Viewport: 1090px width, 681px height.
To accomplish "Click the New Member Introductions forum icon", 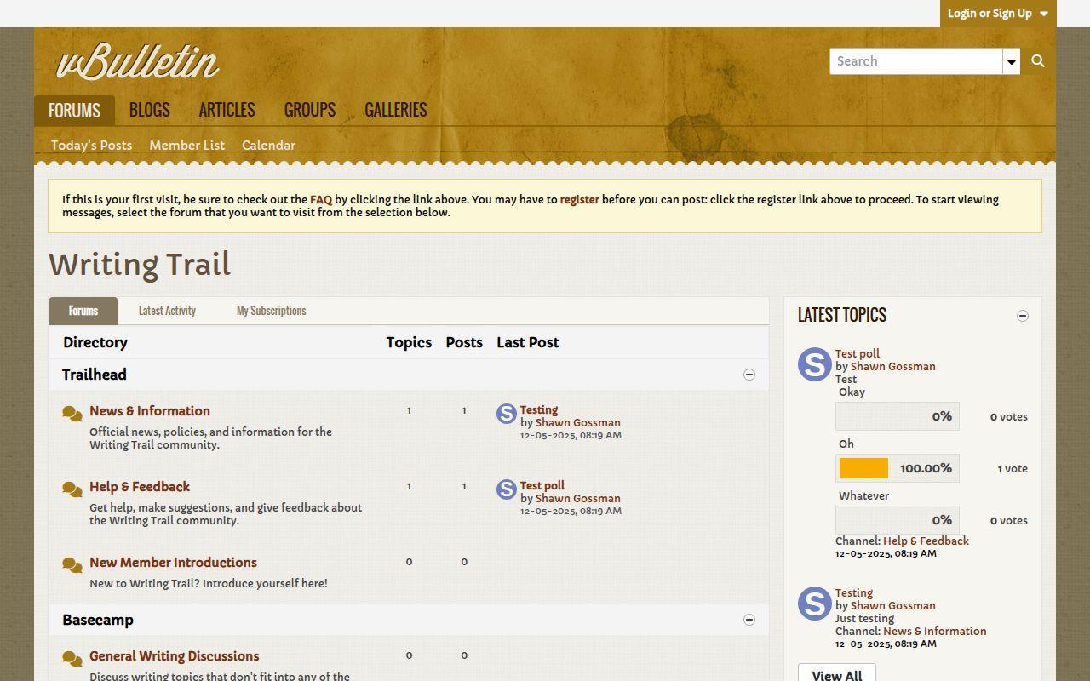I will pyautogui.click(x=72, y=566).
